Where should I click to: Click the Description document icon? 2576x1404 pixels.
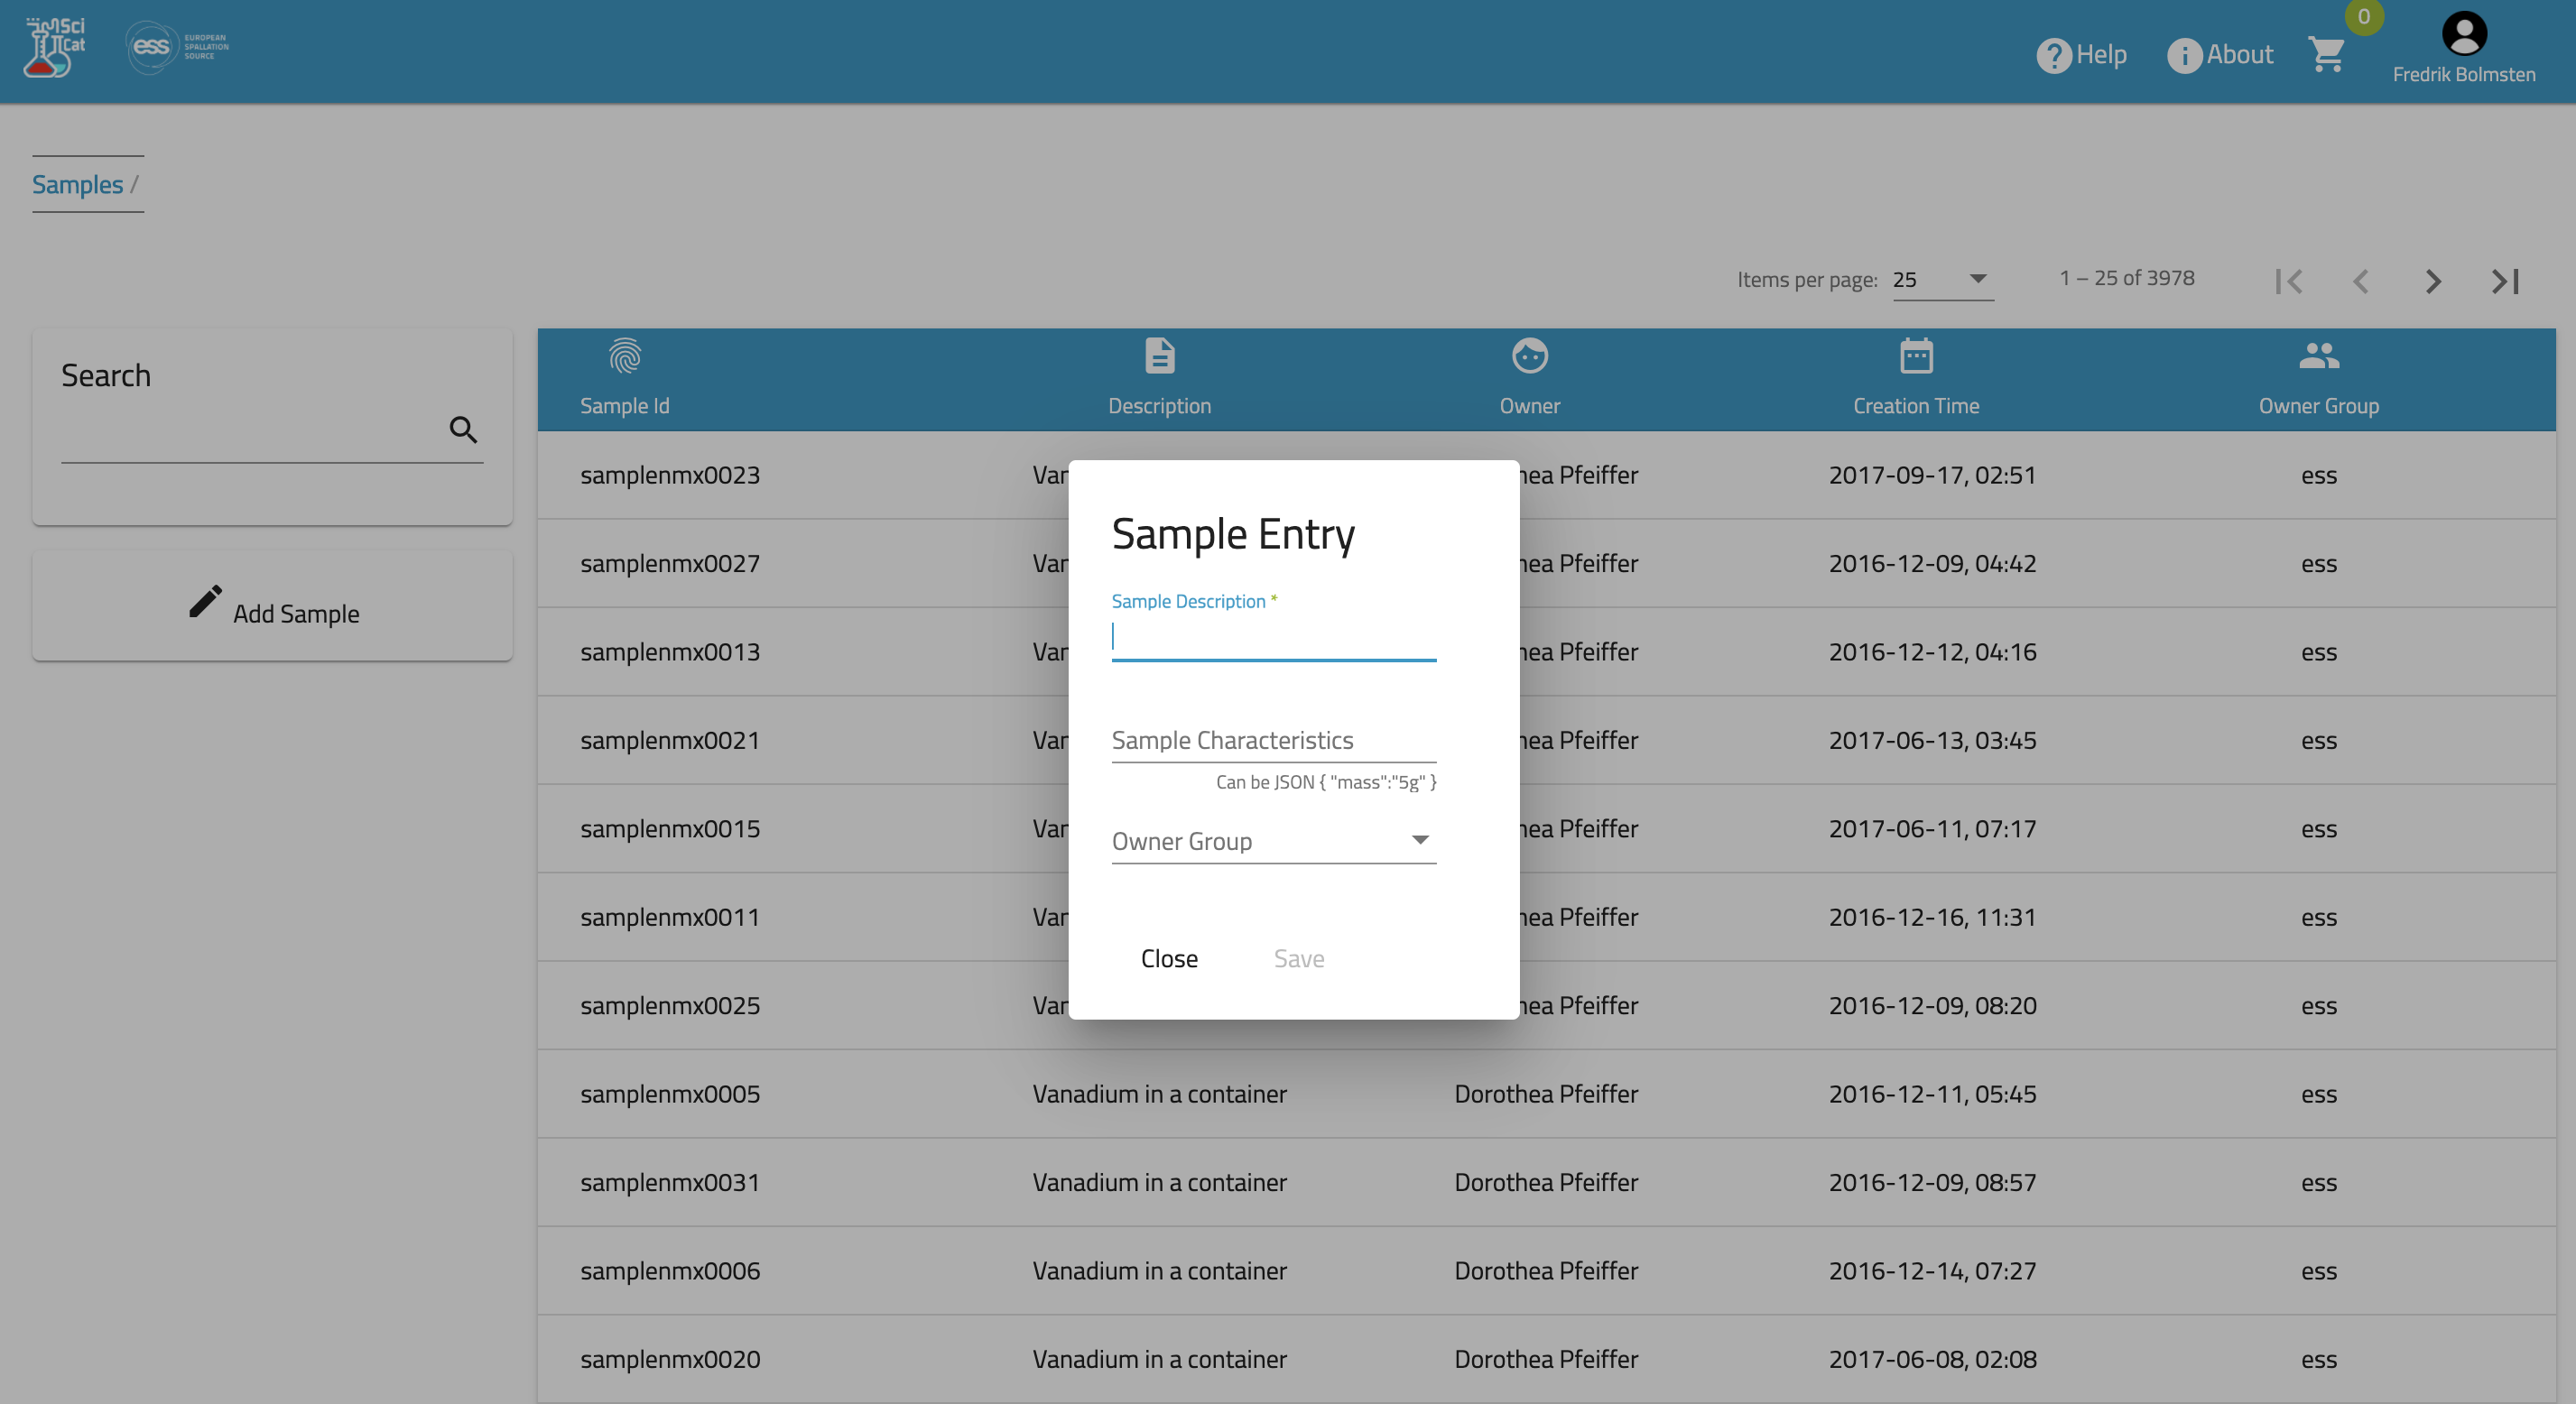click(x=1159, y=356)
